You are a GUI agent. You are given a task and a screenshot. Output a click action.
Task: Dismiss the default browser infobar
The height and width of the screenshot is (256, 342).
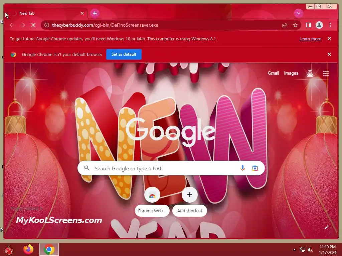(x=329, y=54)
